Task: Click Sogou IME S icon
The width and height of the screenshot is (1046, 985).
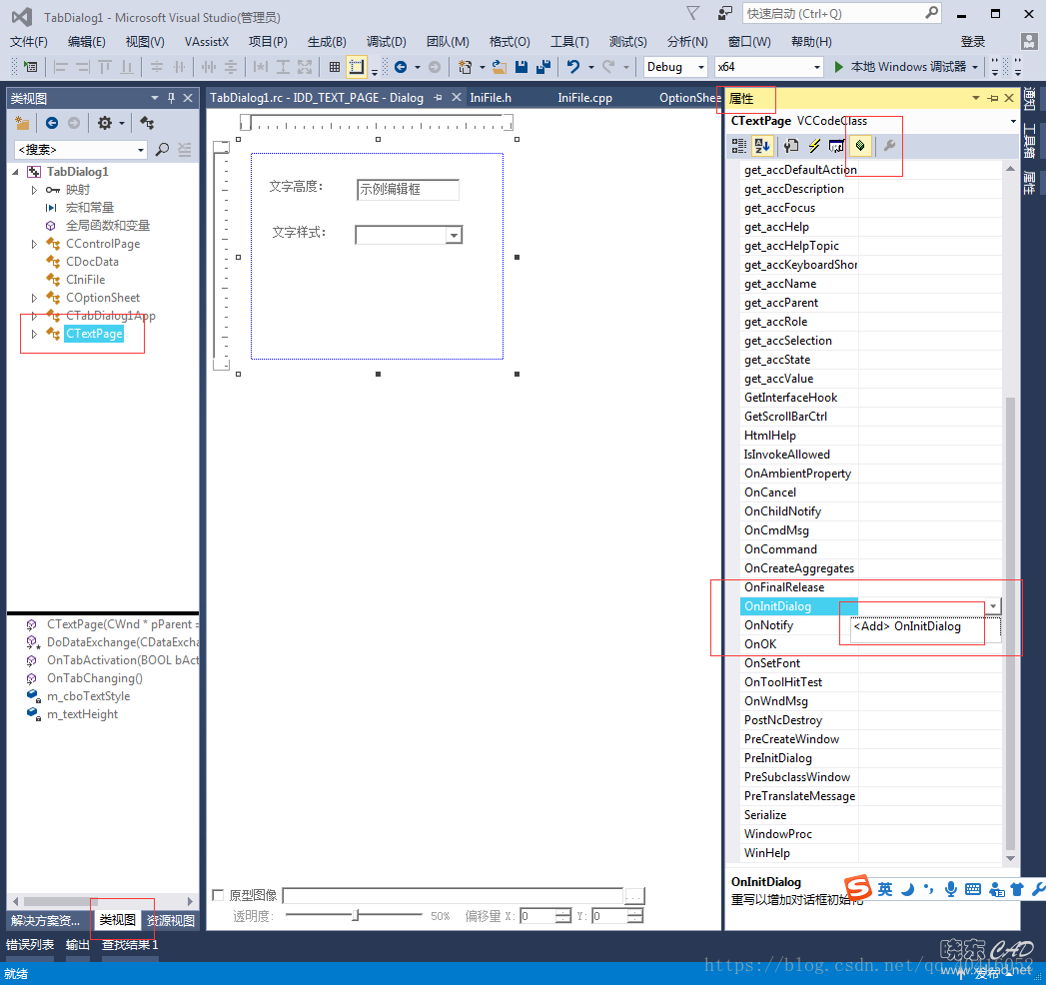Action: (x=858, y=888)
